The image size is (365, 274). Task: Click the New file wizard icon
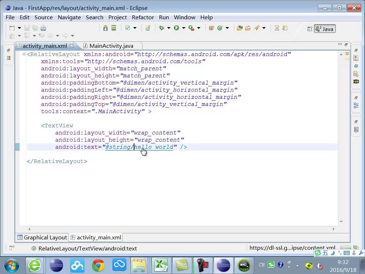click(12, 28)
